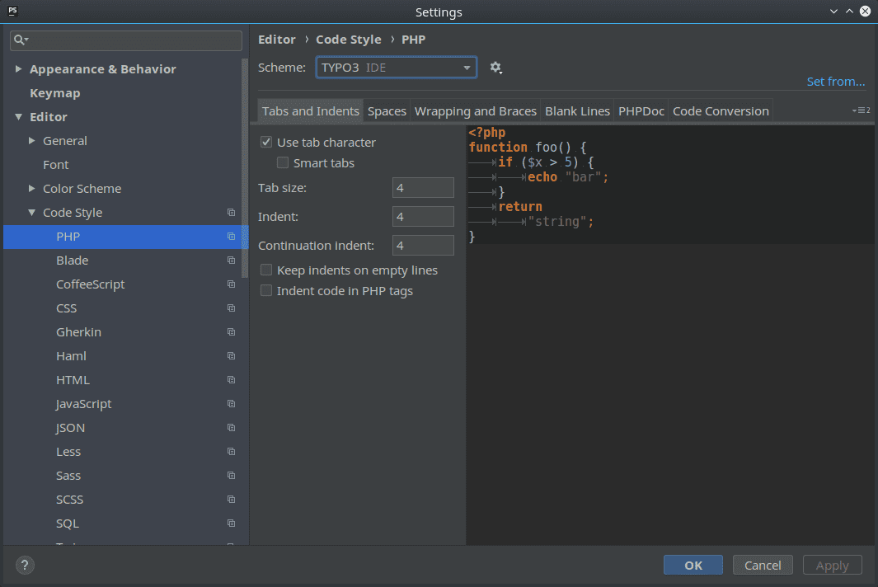
Task: Switch to the Tabs and Indents tab
Action: [311, 111]
